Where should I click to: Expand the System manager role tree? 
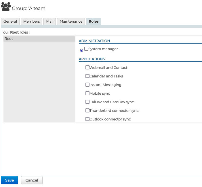point(81,50)
